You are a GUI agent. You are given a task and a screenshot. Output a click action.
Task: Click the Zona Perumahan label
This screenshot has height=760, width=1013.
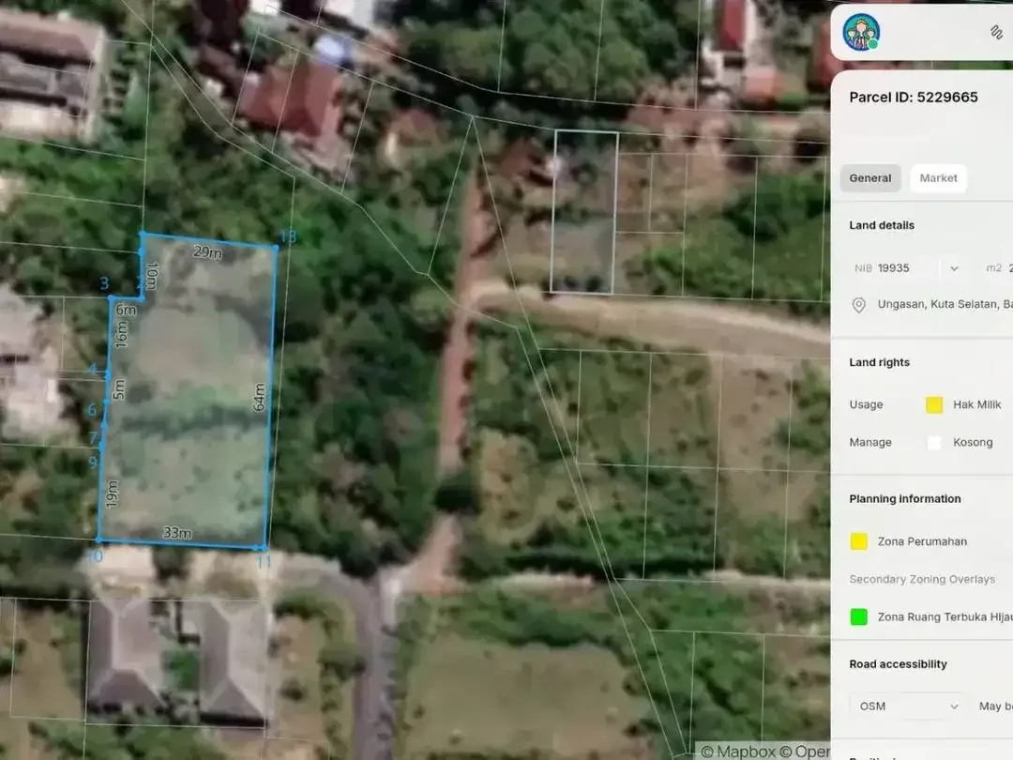pyautogui.click(x=922, y=541)
